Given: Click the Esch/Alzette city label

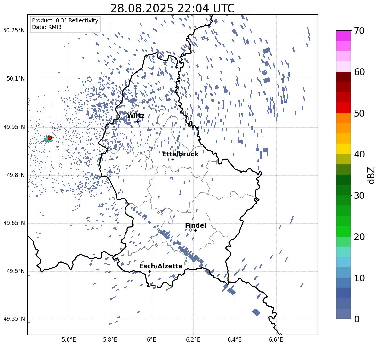Looking at the screenshot, I should 161,266.
